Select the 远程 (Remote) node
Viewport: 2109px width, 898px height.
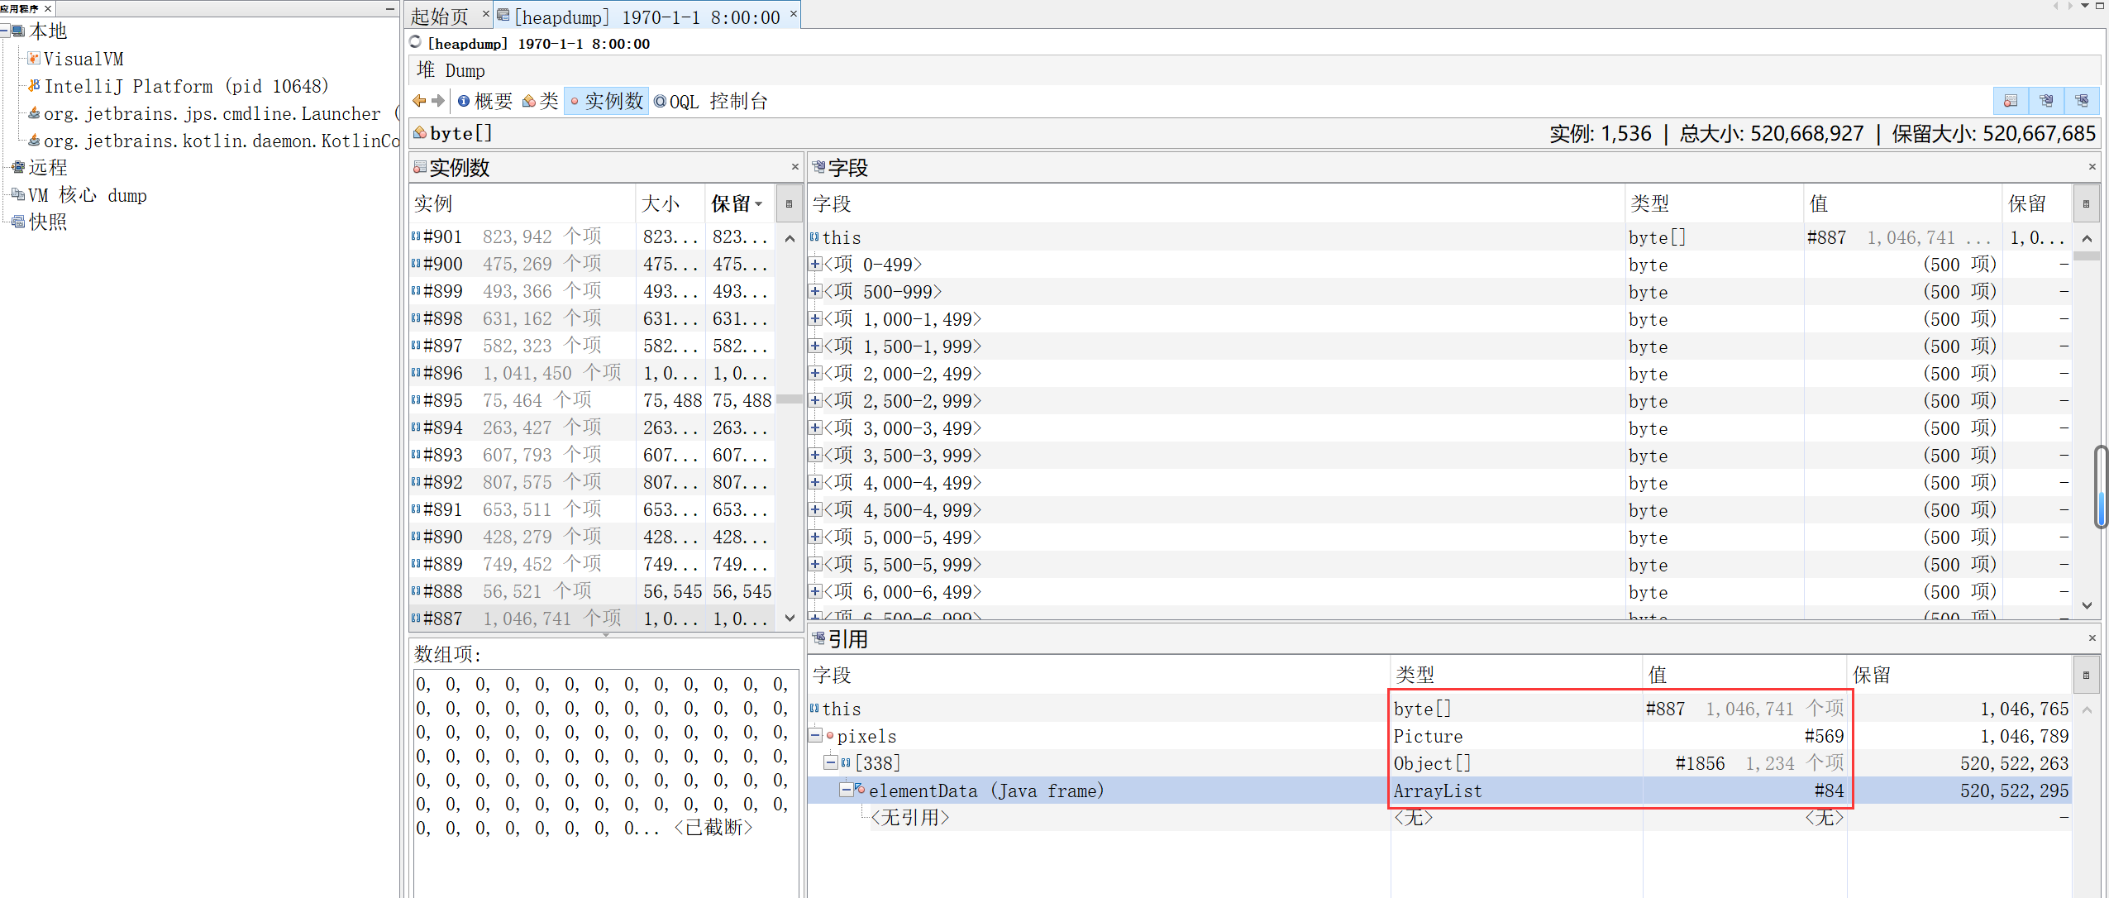click(x=39, y=168)
